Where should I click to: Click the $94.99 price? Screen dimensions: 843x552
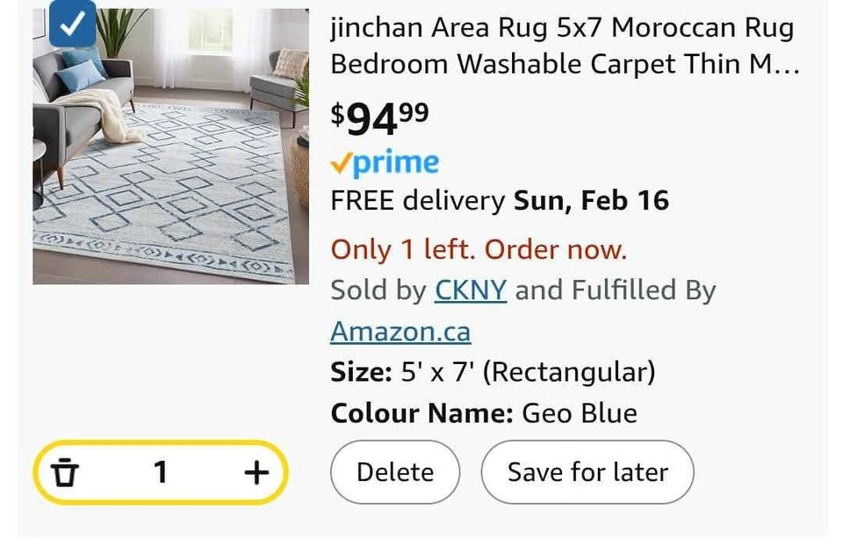click(x=379, y=118)
